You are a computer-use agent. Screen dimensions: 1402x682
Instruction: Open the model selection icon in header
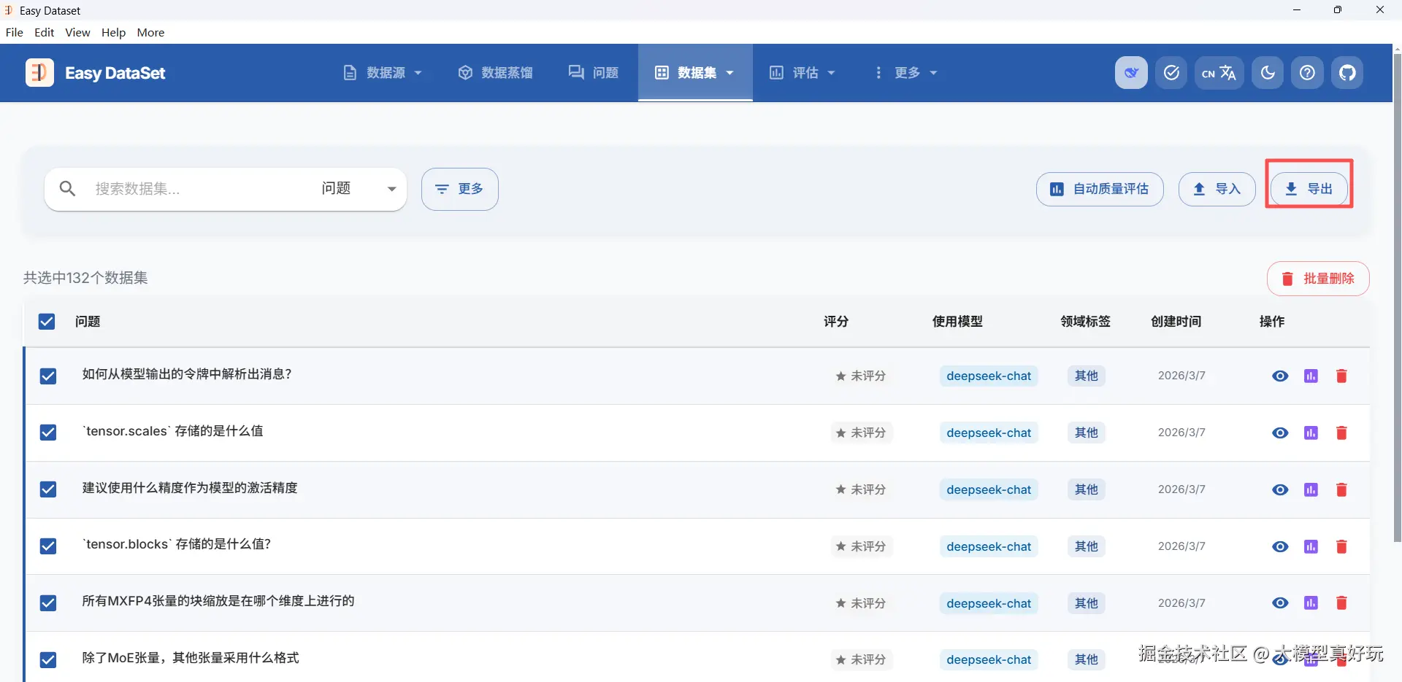(x=1131, y=73)
